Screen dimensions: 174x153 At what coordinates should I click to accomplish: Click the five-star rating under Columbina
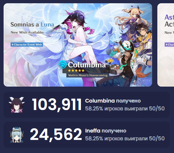(x=76, y=70)
